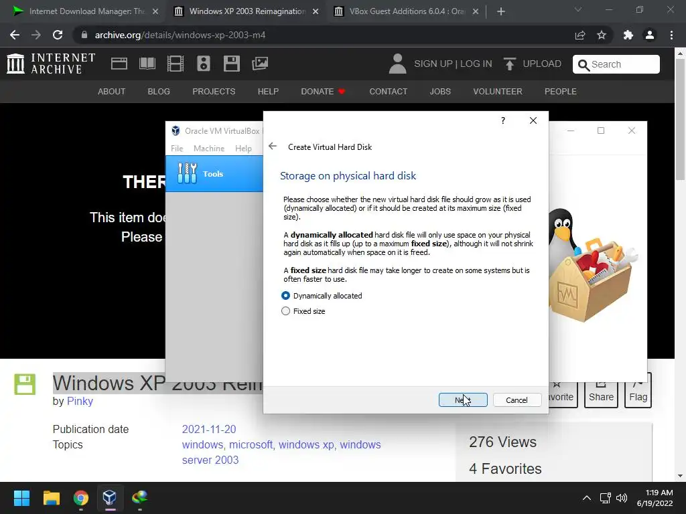Open Internet Download Manager from the taskbar

(139, 497)
